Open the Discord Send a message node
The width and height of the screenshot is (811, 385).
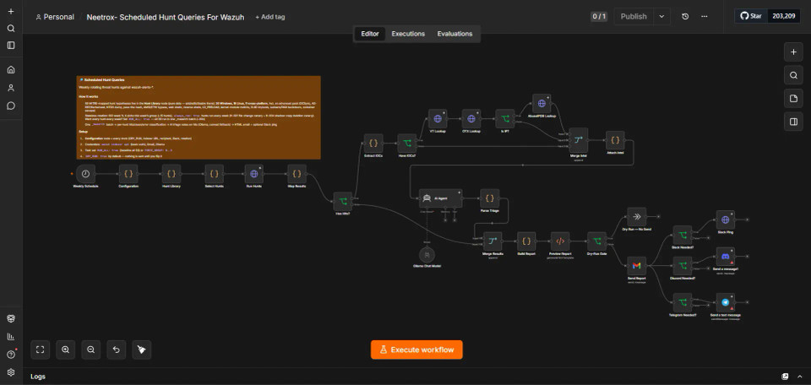tap(725, 257)
